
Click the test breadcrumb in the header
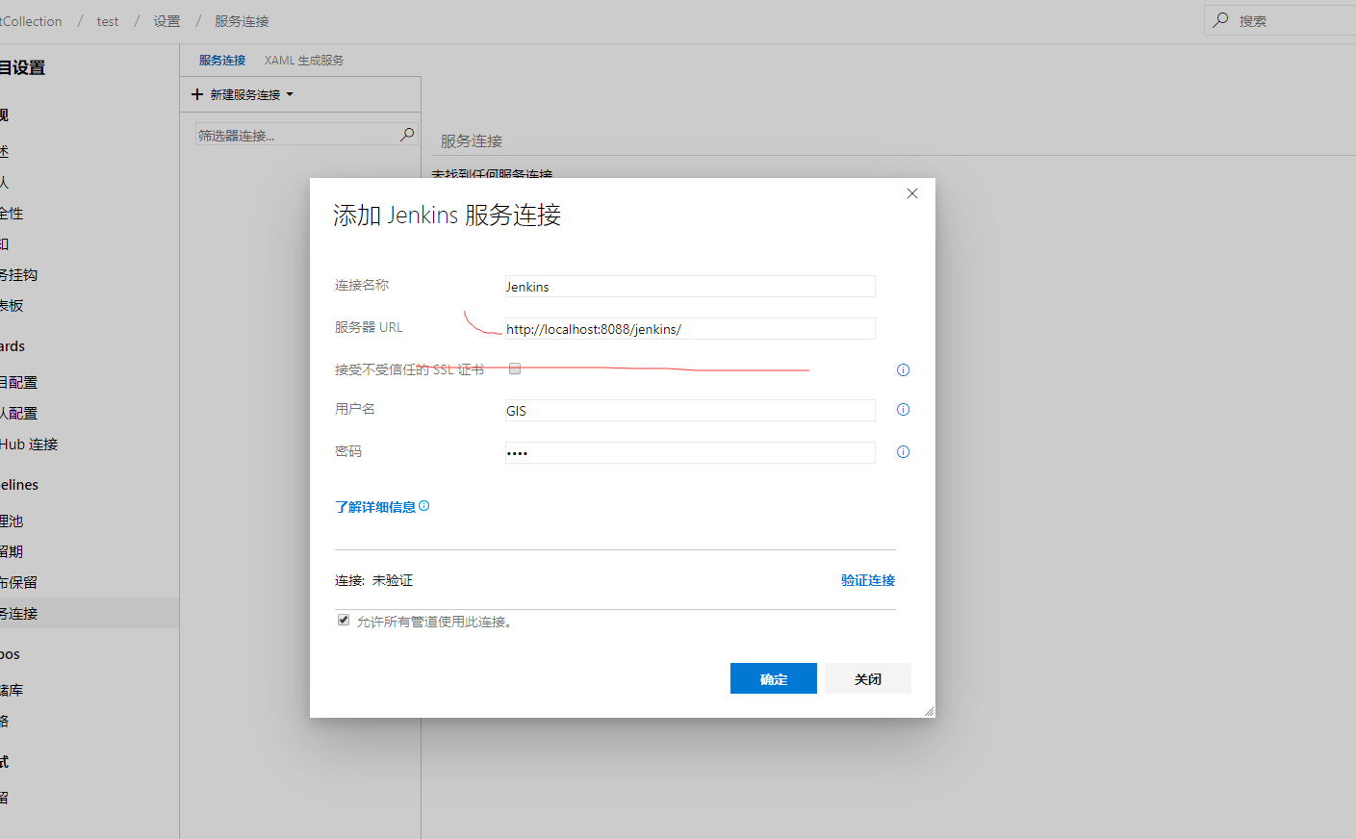(x=108, y=21)
